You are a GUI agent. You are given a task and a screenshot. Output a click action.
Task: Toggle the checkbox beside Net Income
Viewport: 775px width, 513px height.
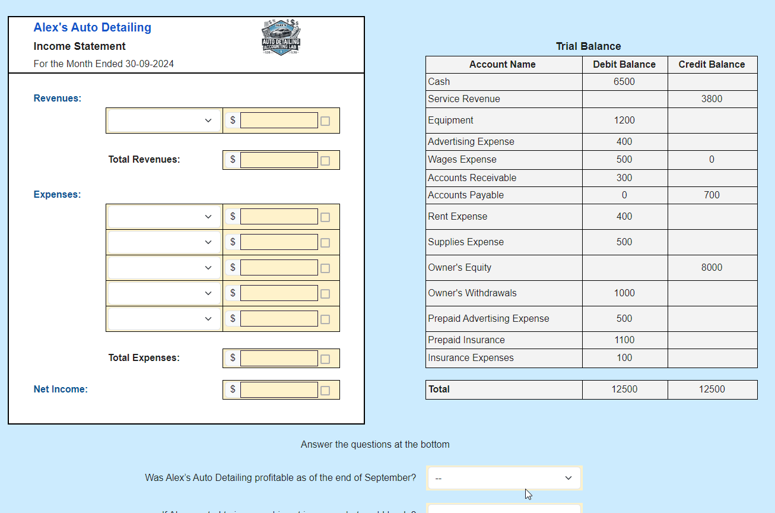point(325,389)
